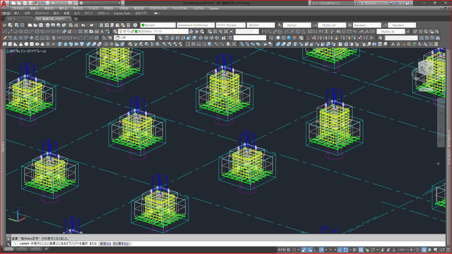Open the customization menu in status bar

[x=449, y=250]
